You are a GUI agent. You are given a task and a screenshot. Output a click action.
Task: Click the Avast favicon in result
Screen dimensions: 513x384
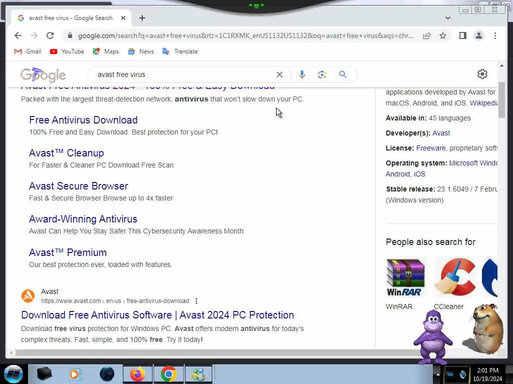click(28, 296)
